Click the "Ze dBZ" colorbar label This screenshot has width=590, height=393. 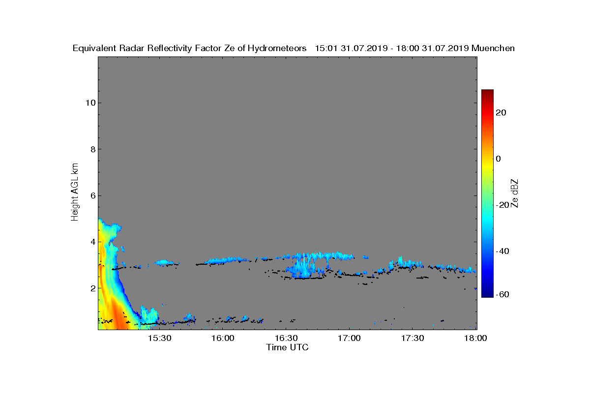[515, 193]
